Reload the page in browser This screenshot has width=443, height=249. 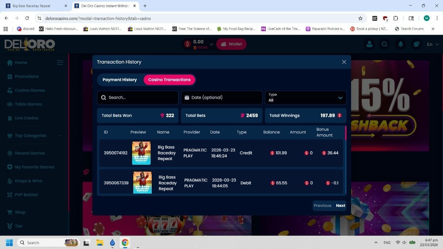(x=27, y=18)
